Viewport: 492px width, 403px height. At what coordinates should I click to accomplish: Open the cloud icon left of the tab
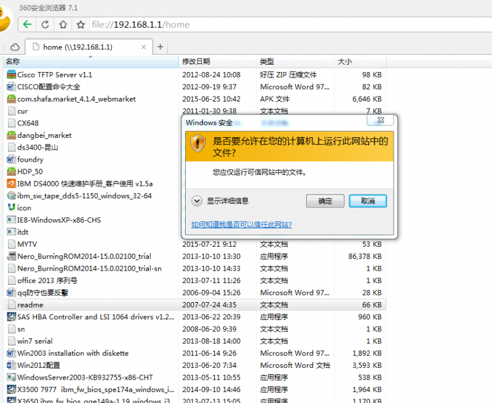pyautogui.click(x=15, y=47)
